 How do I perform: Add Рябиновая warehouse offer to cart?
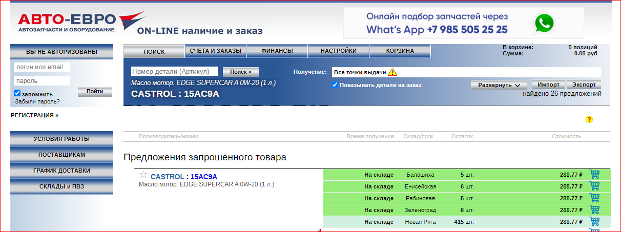point(594,198)
